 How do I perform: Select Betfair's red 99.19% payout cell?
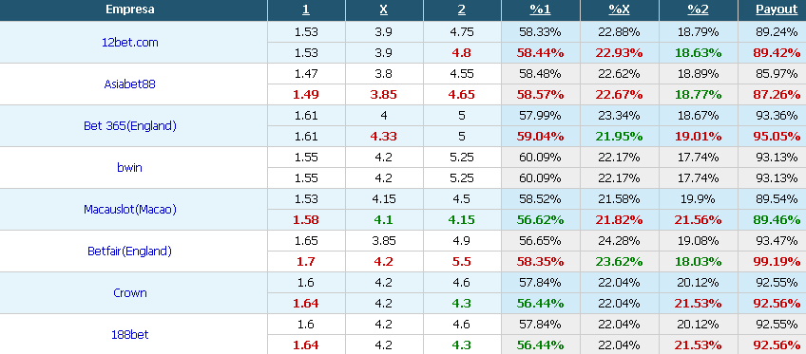pyautogui.click(x=777, y=262)
